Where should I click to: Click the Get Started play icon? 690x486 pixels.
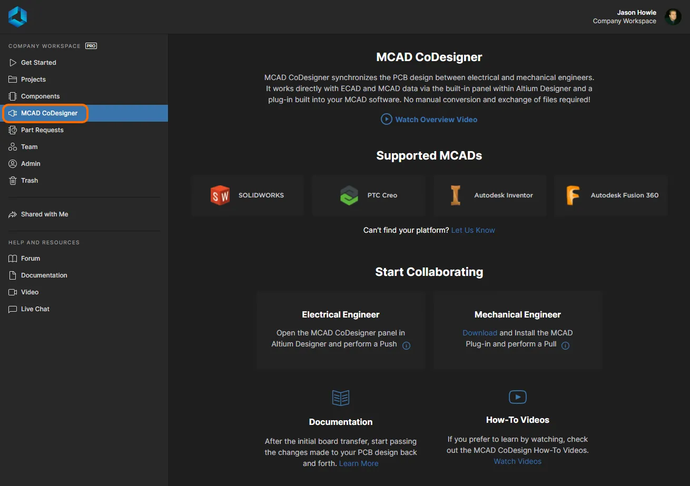click(x=13, y=63)
